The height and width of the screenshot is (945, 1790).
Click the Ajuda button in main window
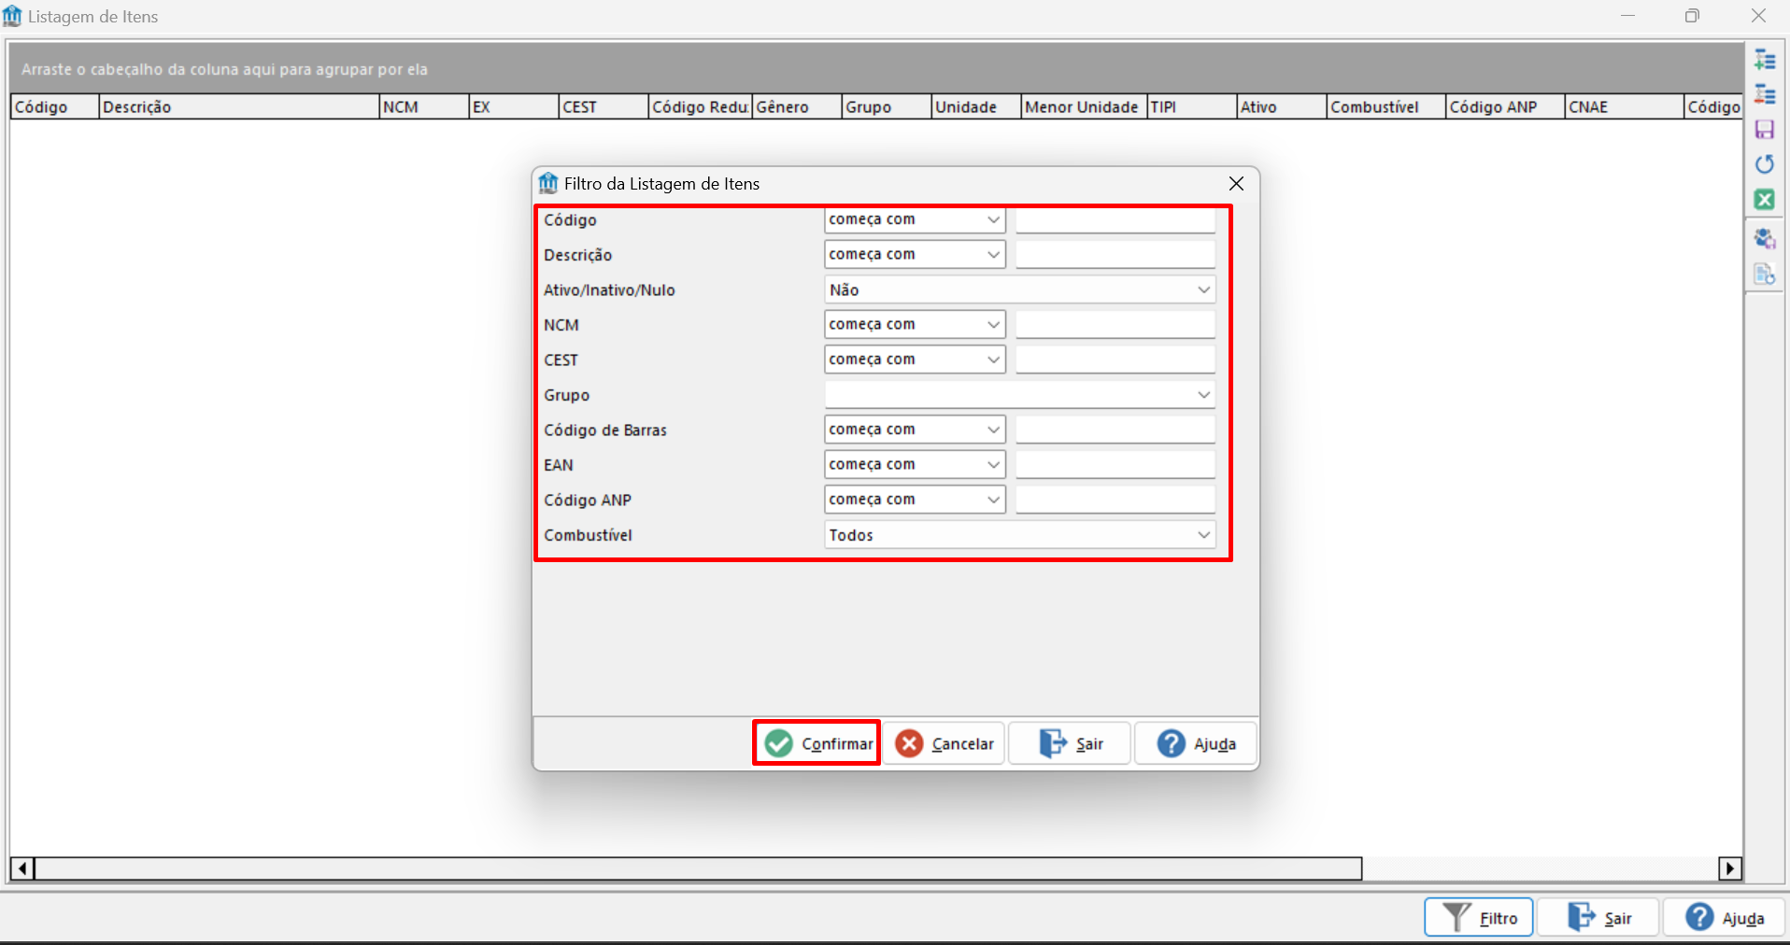coord(1725,918)
